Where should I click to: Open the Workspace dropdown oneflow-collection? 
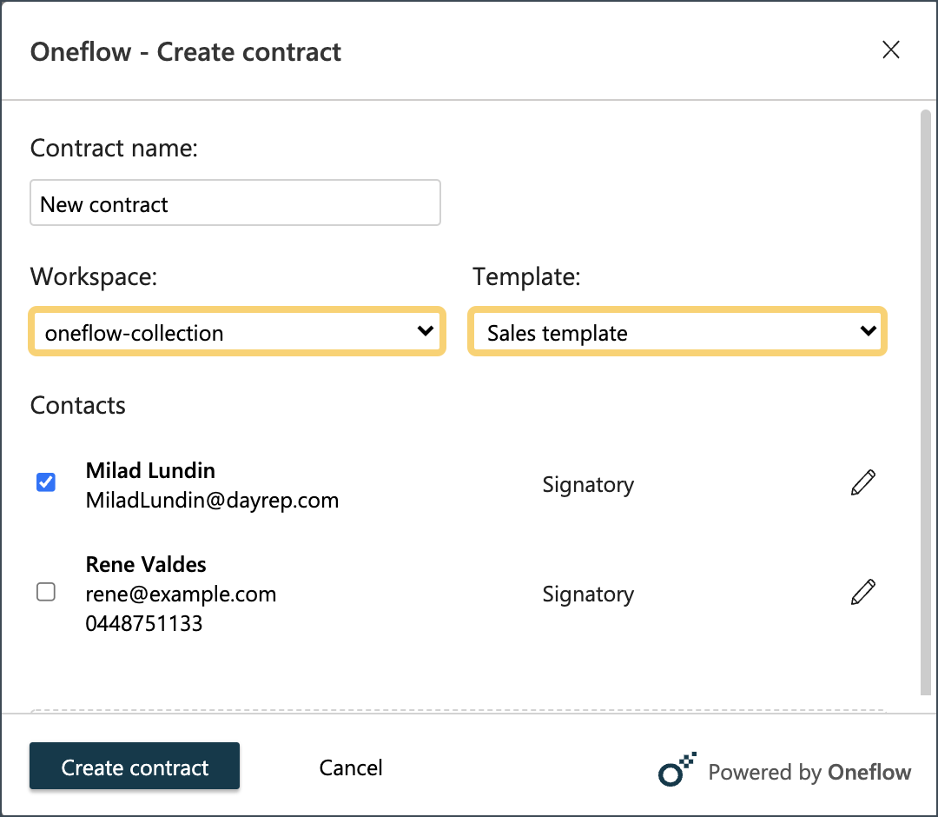pos(237,331)
